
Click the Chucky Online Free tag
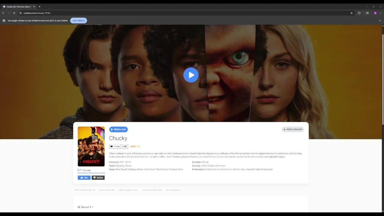(107, 190)
